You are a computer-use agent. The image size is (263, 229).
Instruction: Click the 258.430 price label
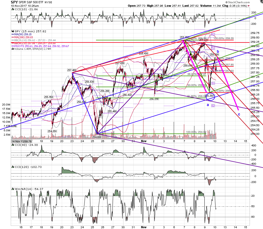(143, 53)
